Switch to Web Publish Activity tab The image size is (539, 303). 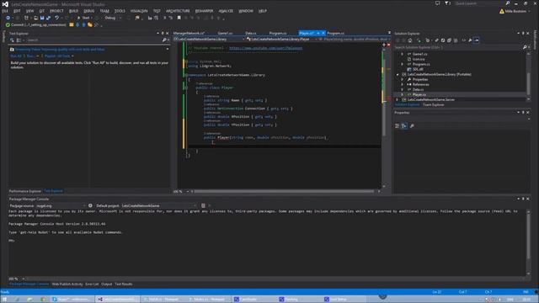tap(67, 284)
